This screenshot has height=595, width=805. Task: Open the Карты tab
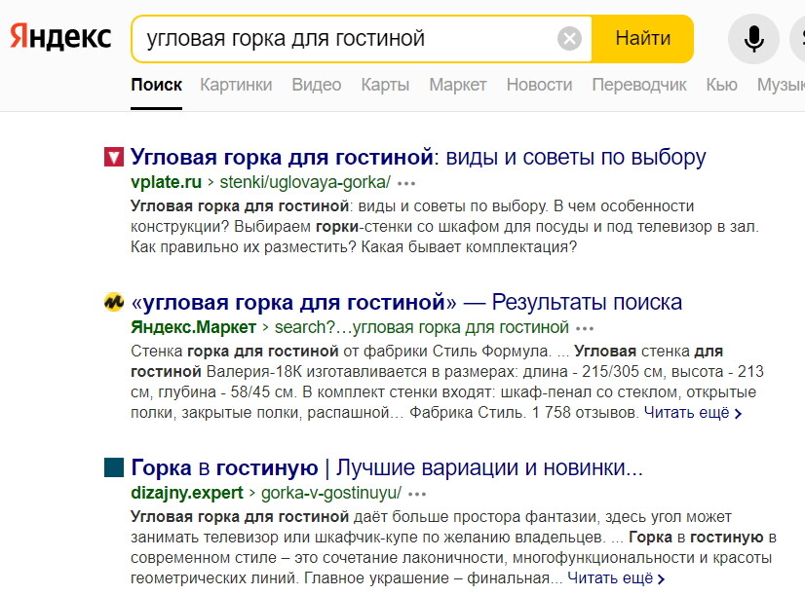tap(385, 85)
